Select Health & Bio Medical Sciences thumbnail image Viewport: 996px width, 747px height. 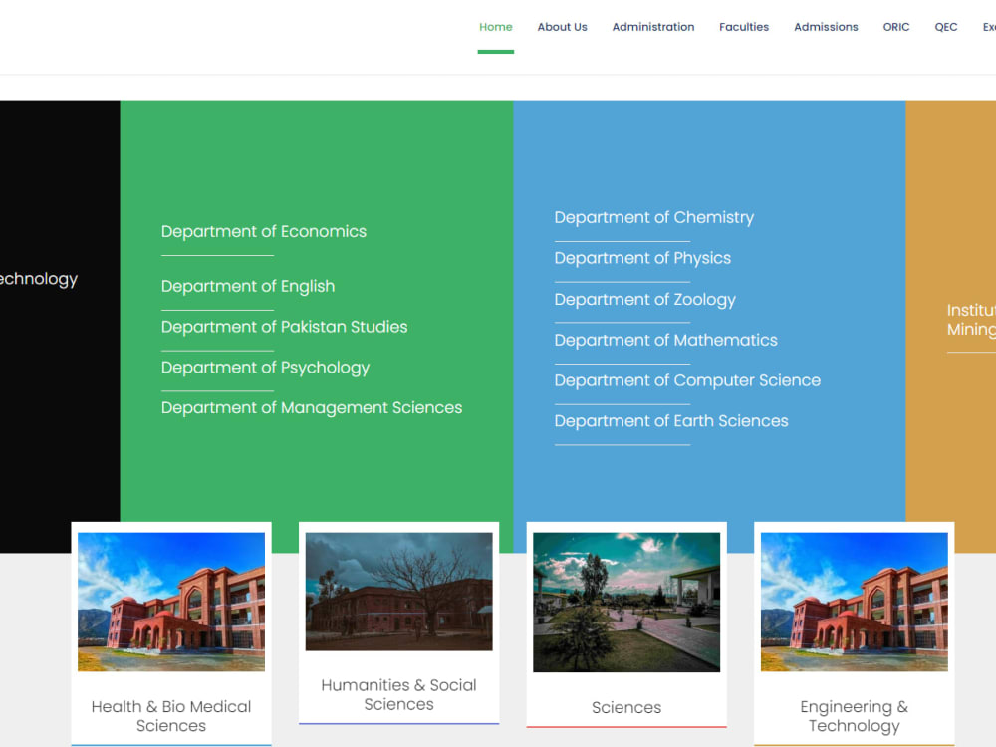tap(171, 602)
